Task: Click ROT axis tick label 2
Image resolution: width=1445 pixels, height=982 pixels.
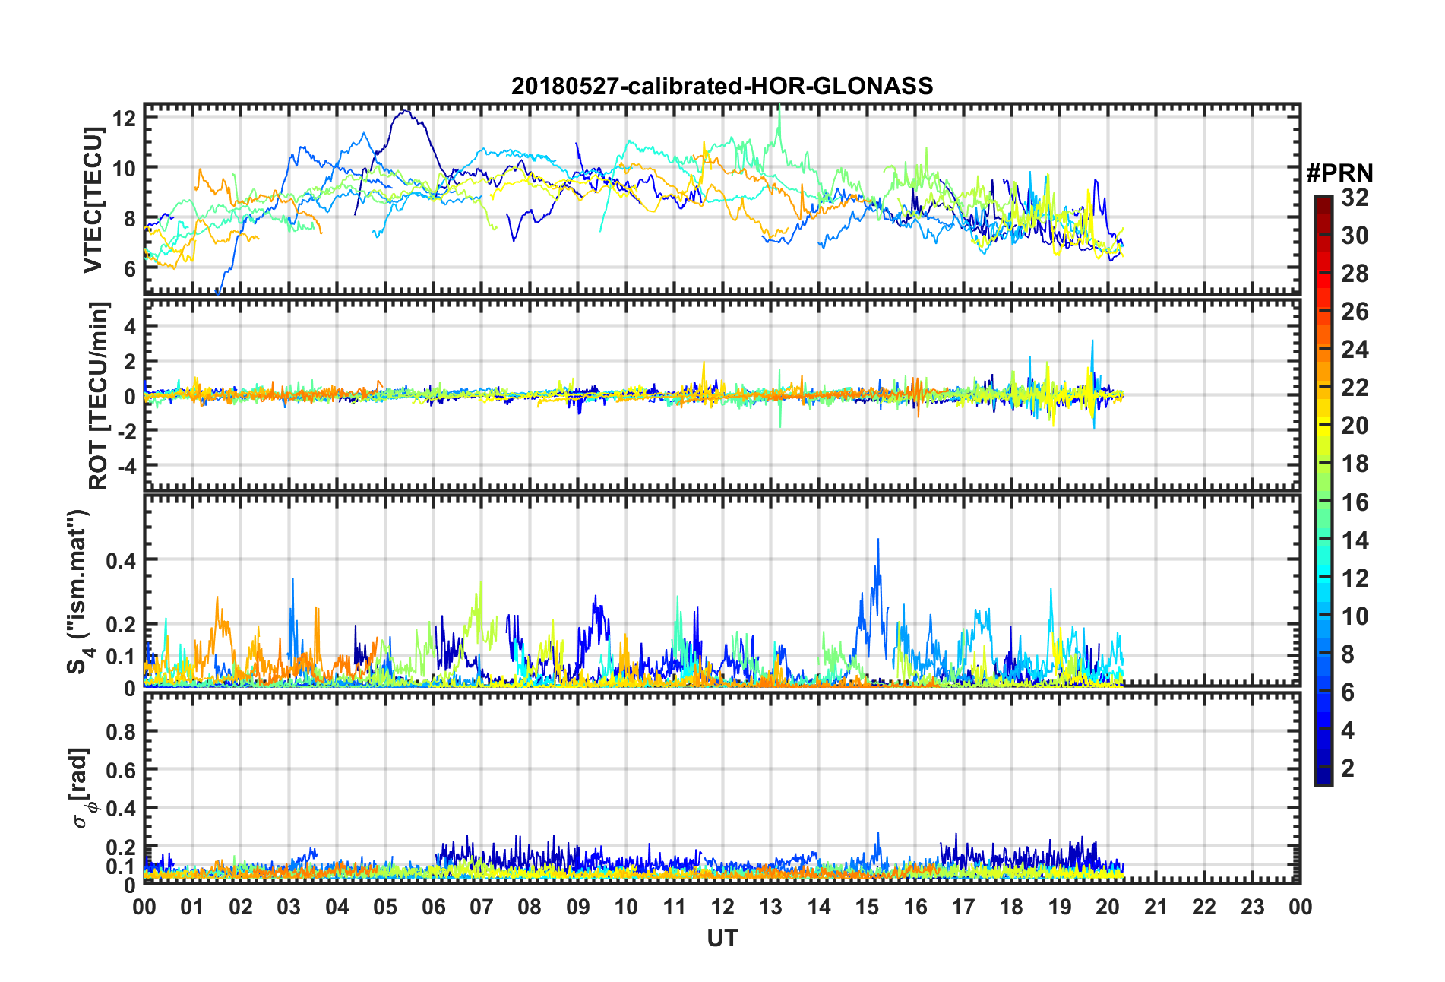Action: [x=130, y=361]
